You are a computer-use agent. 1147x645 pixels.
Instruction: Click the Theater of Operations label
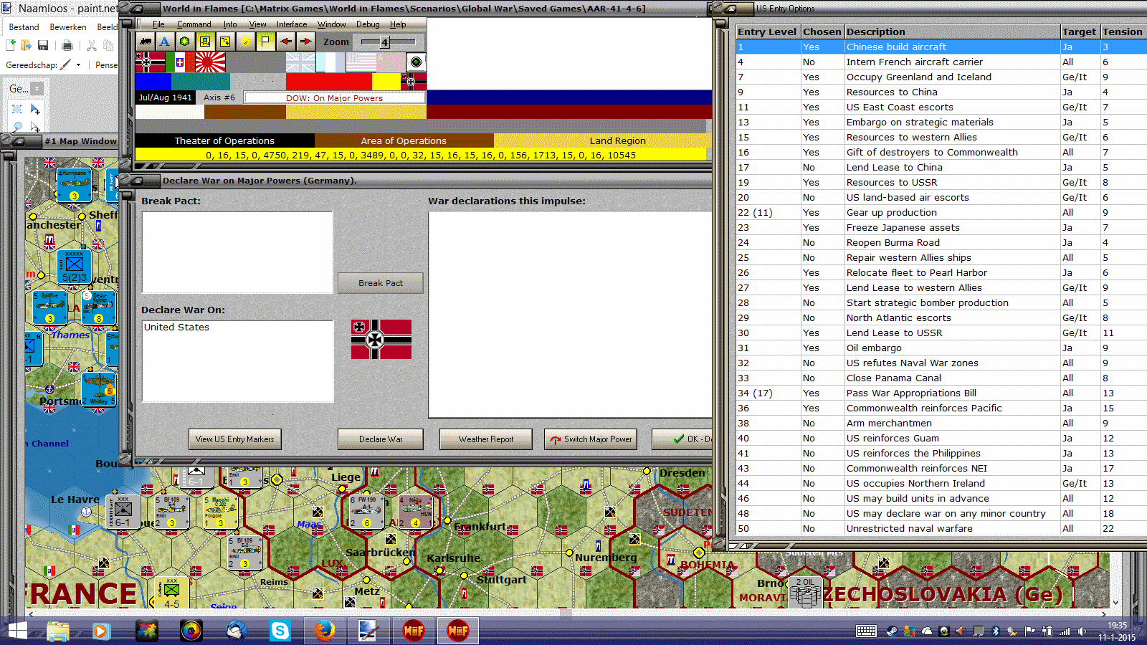[x=224, y=141]
